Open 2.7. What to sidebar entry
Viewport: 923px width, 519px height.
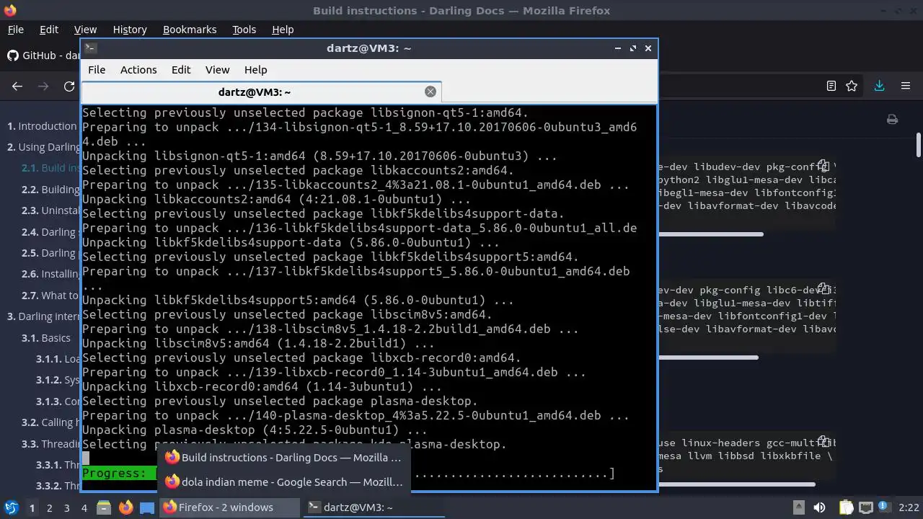(x=50, y=296)
